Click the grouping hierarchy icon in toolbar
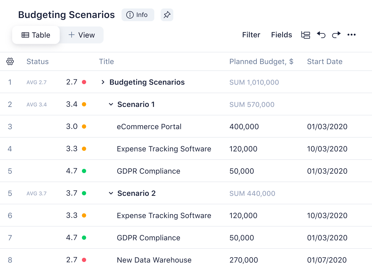Image resolution: width=372 pixels, height=271 pixels. [x=305, y=35]
